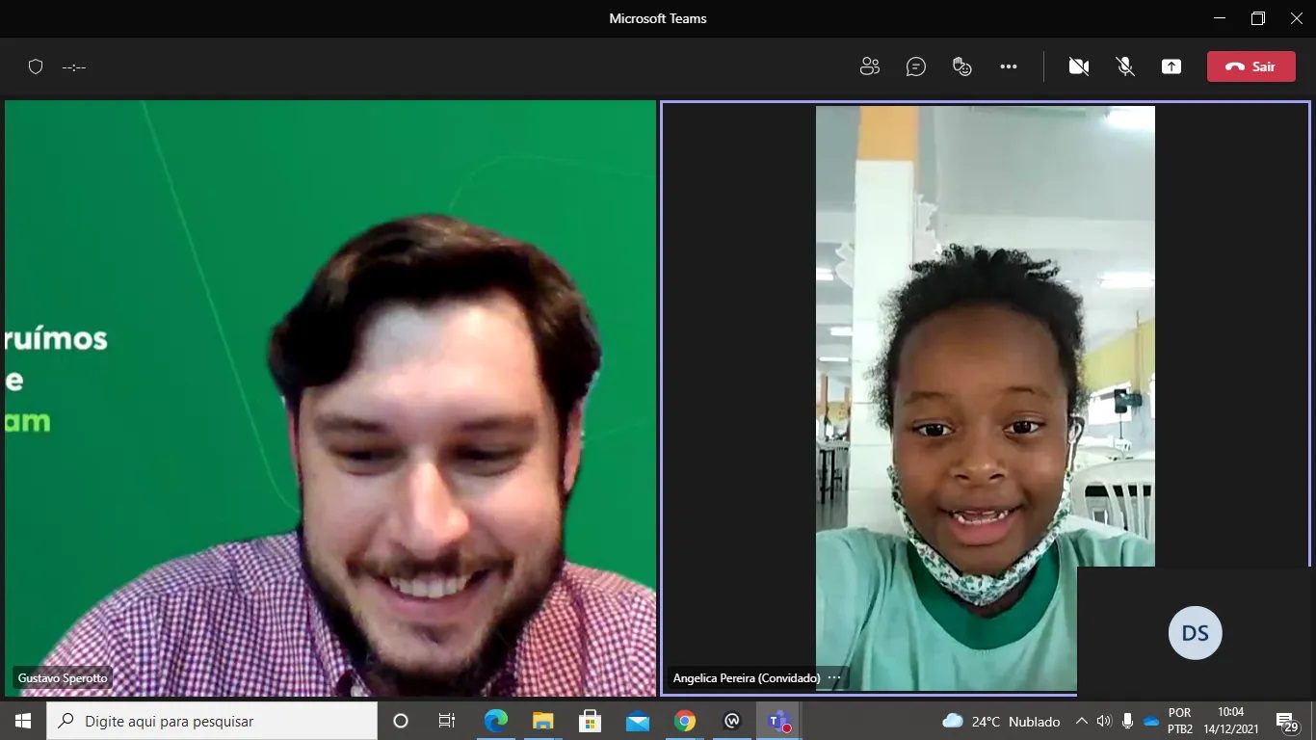Share screen content
Image resolution: width=1316 pixels, height=740 pixels.
coord(1171,66)
